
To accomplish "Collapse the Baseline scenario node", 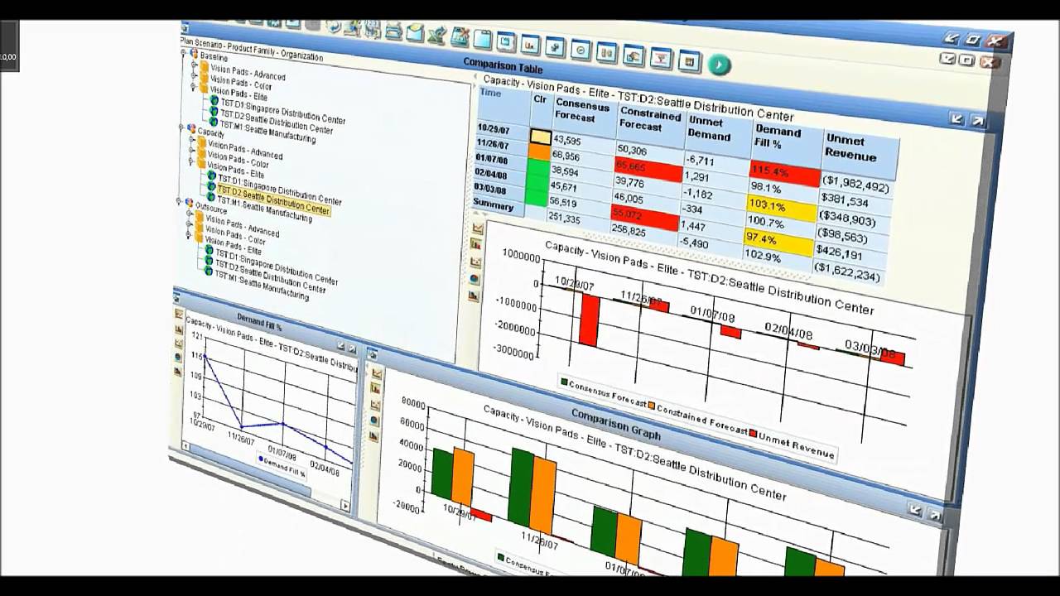I will coord(182,51).
